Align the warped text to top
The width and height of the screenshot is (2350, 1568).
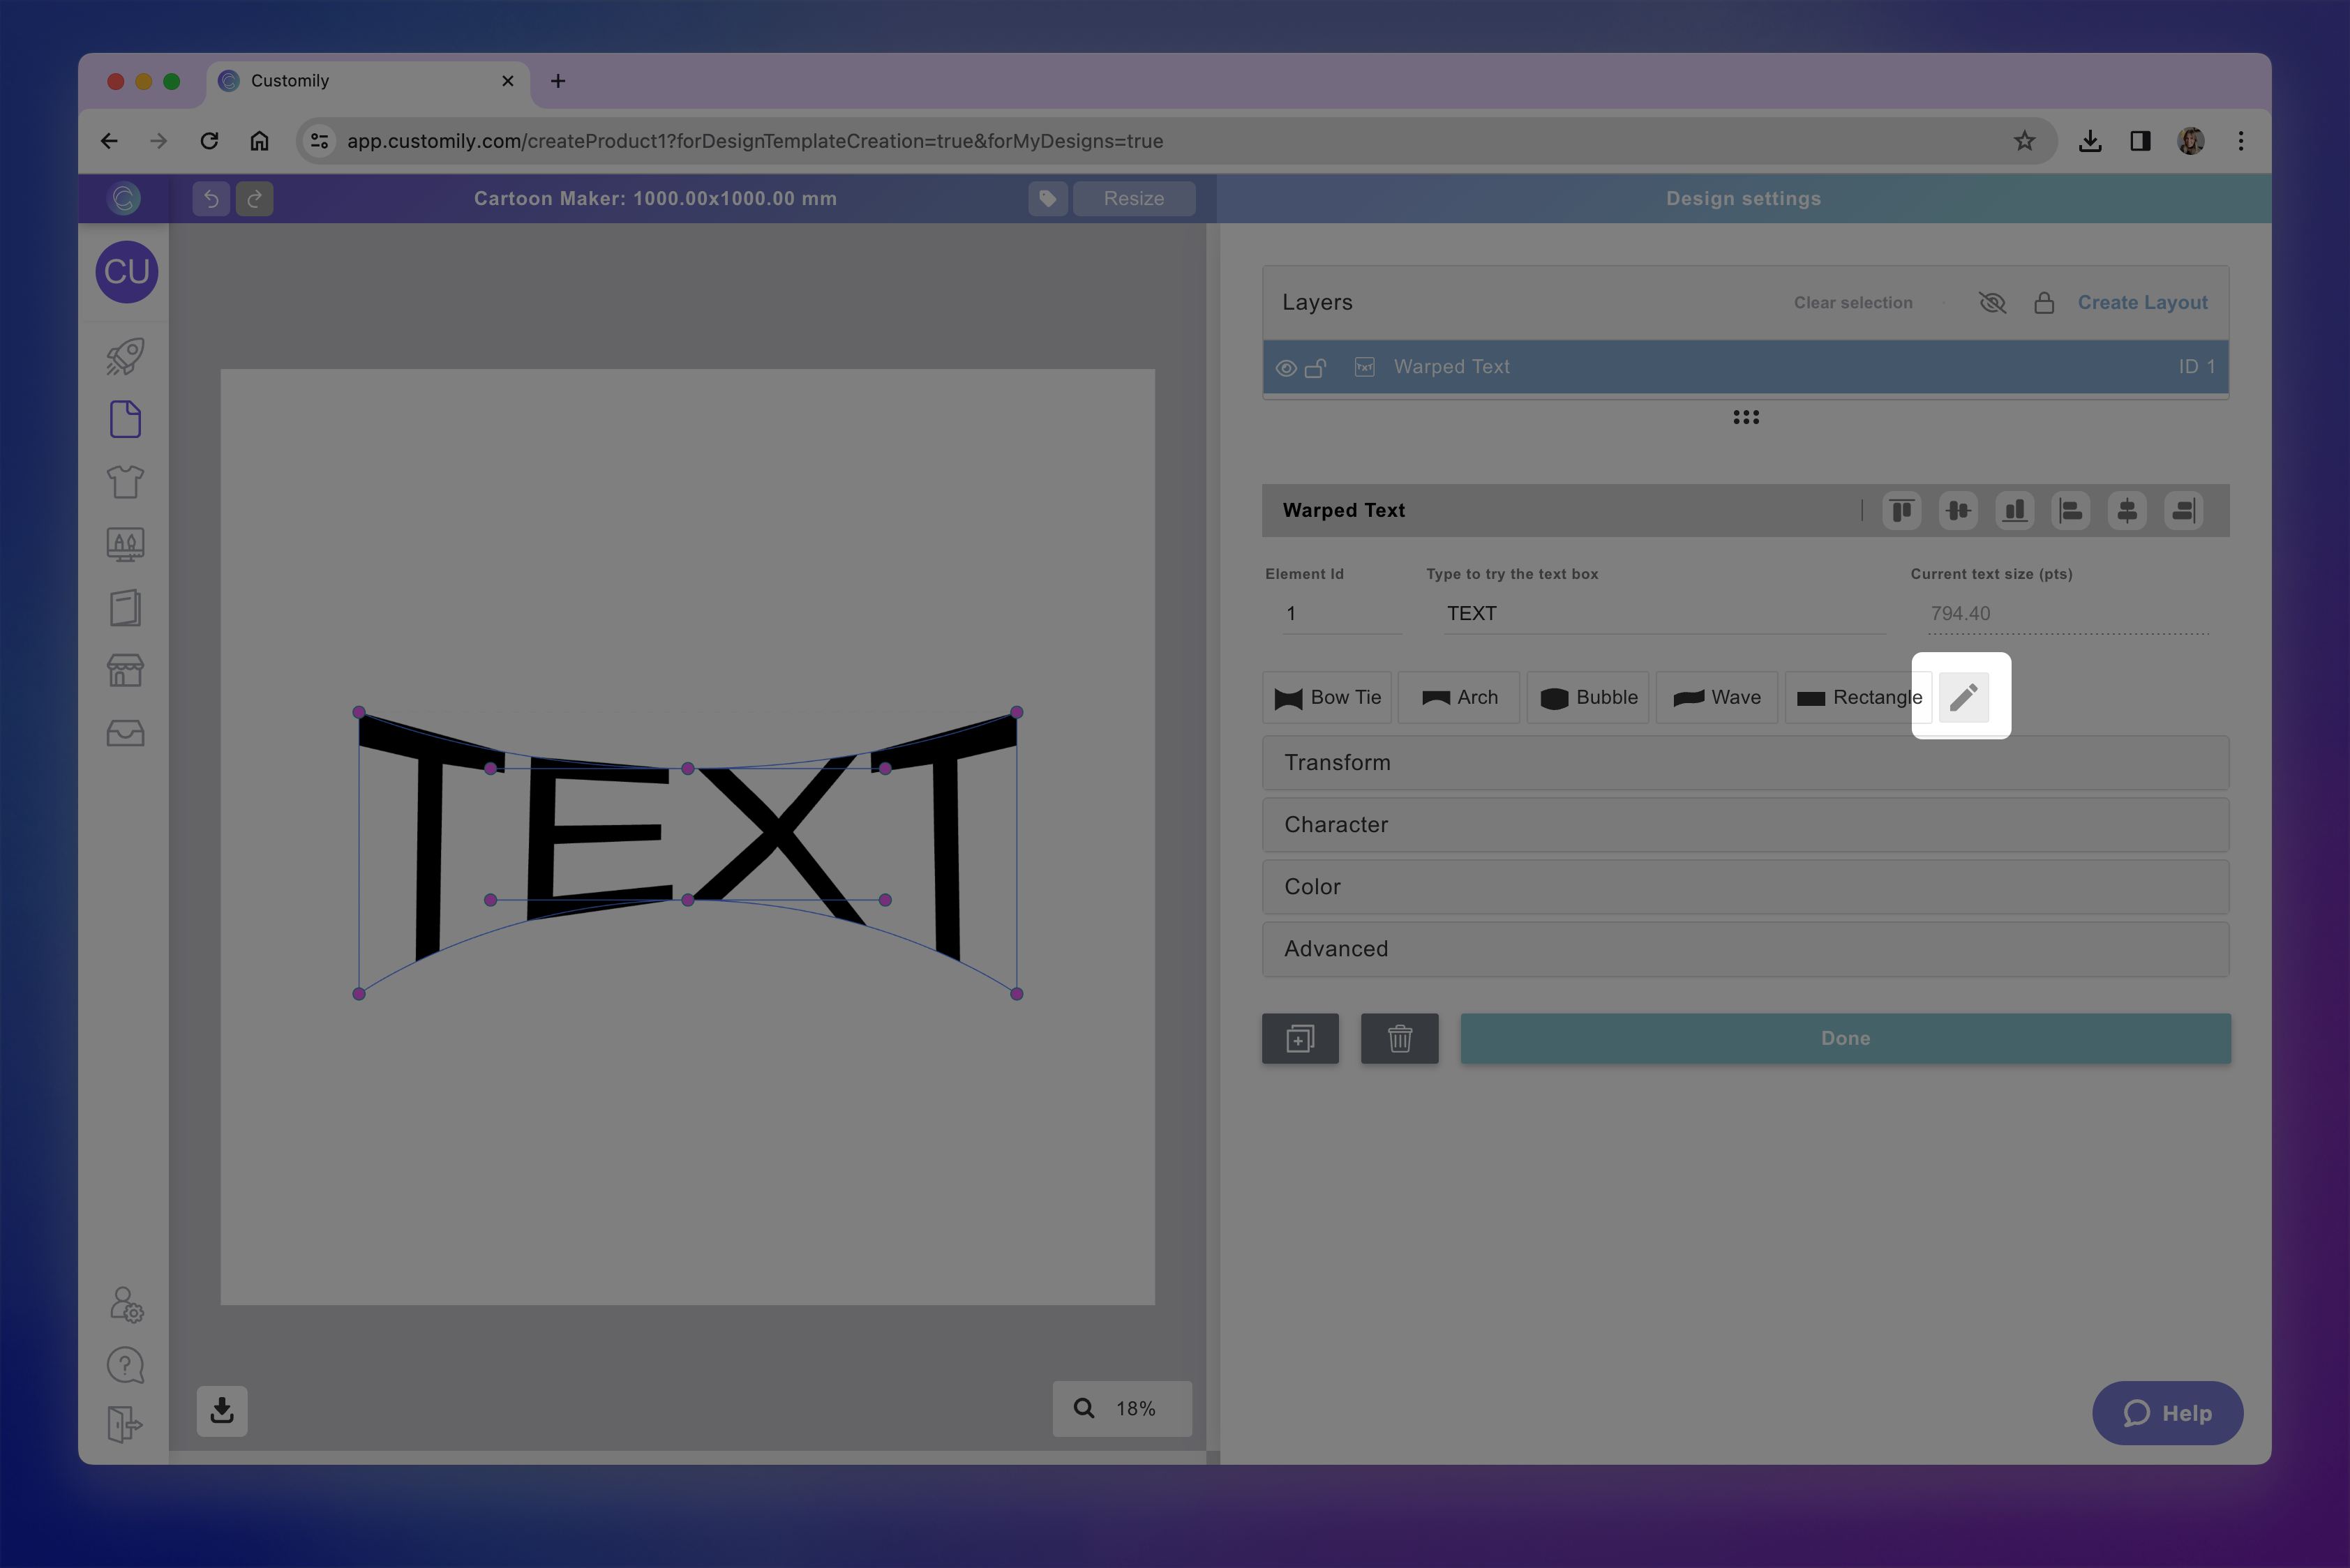tap(1901, 511)
